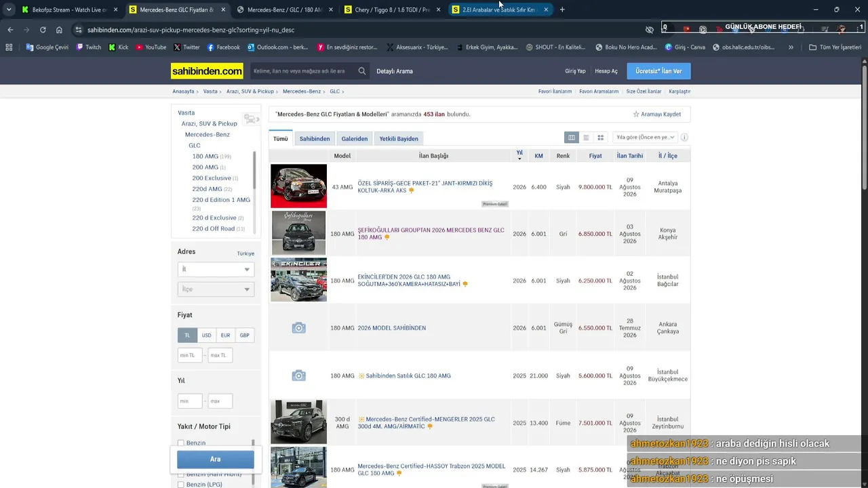The width and height of the screenshot is (868, 488).
Task: Select the USD currency option
Action: tap(206, 335)
